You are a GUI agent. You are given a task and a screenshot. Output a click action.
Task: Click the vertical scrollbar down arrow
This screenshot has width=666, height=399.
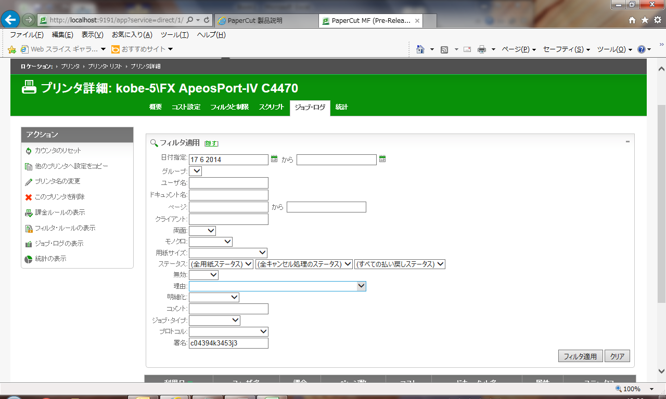tap(662, 371)
